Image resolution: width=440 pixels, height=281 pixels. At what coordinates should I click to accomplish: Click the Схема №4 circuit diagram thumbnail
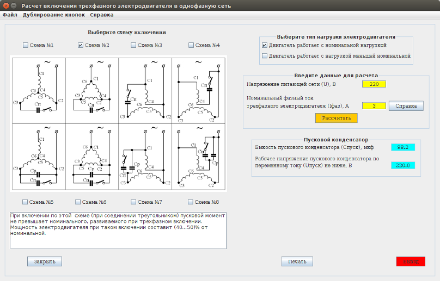pyautogui.click(x=198, y=89)
